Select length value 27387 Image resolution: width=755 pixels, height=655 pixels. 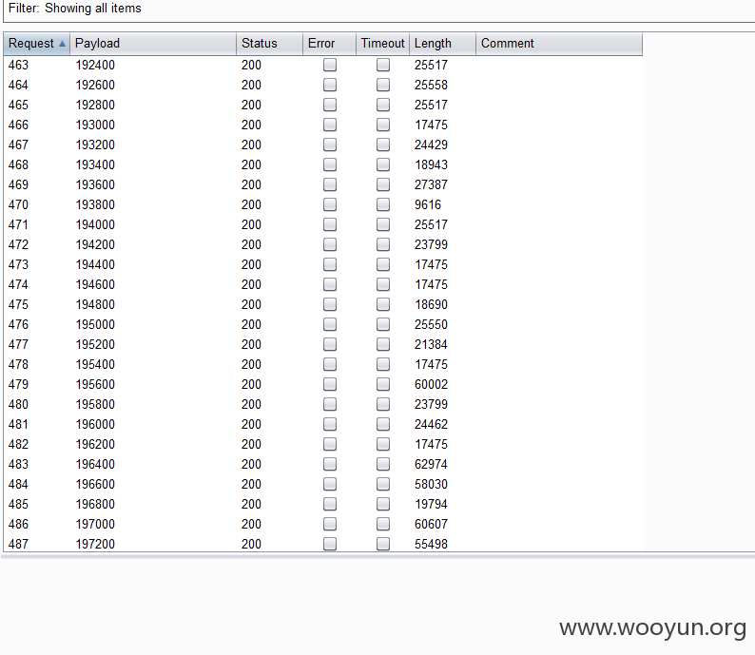(431, 184)
